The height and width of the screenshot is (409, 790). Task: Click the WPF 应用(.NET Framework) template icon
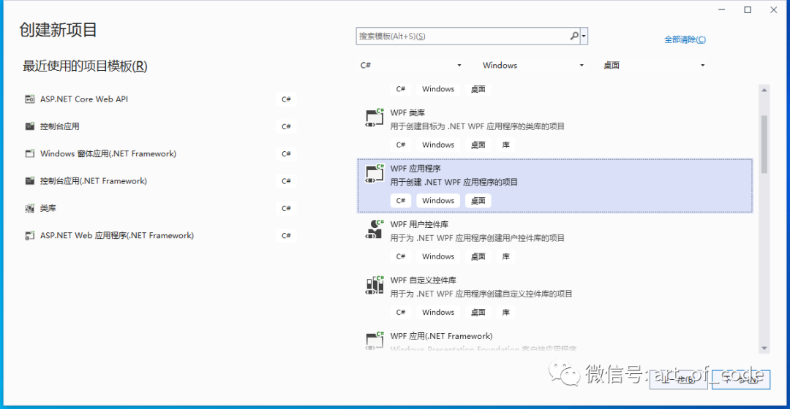[x=375, y=340]
